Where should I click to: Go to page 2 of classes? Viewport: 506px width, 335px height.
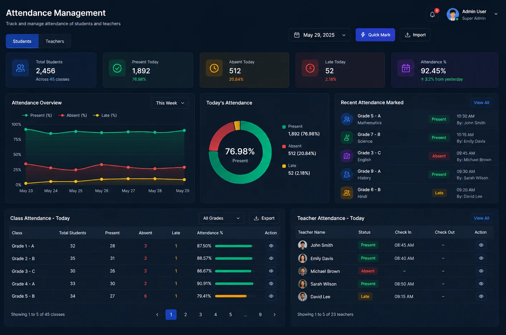[185, 315]
